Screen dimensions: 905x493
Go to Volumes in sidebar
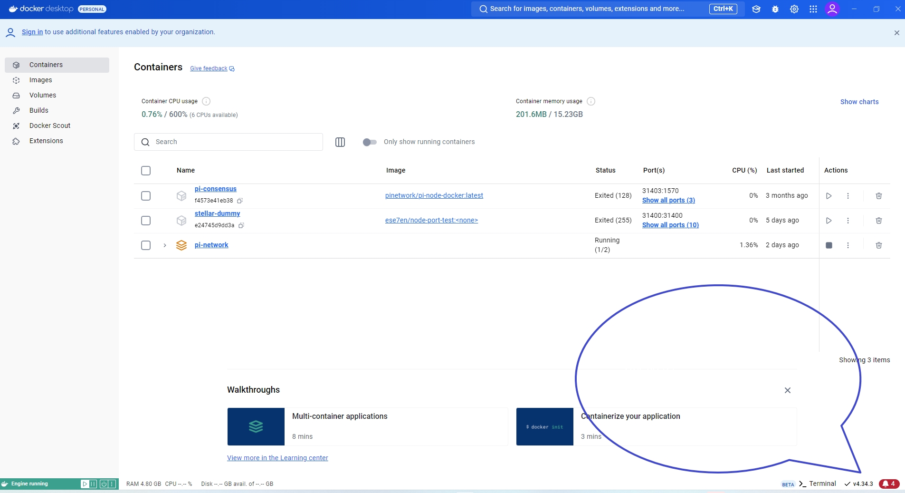click(x=57, y=96)
